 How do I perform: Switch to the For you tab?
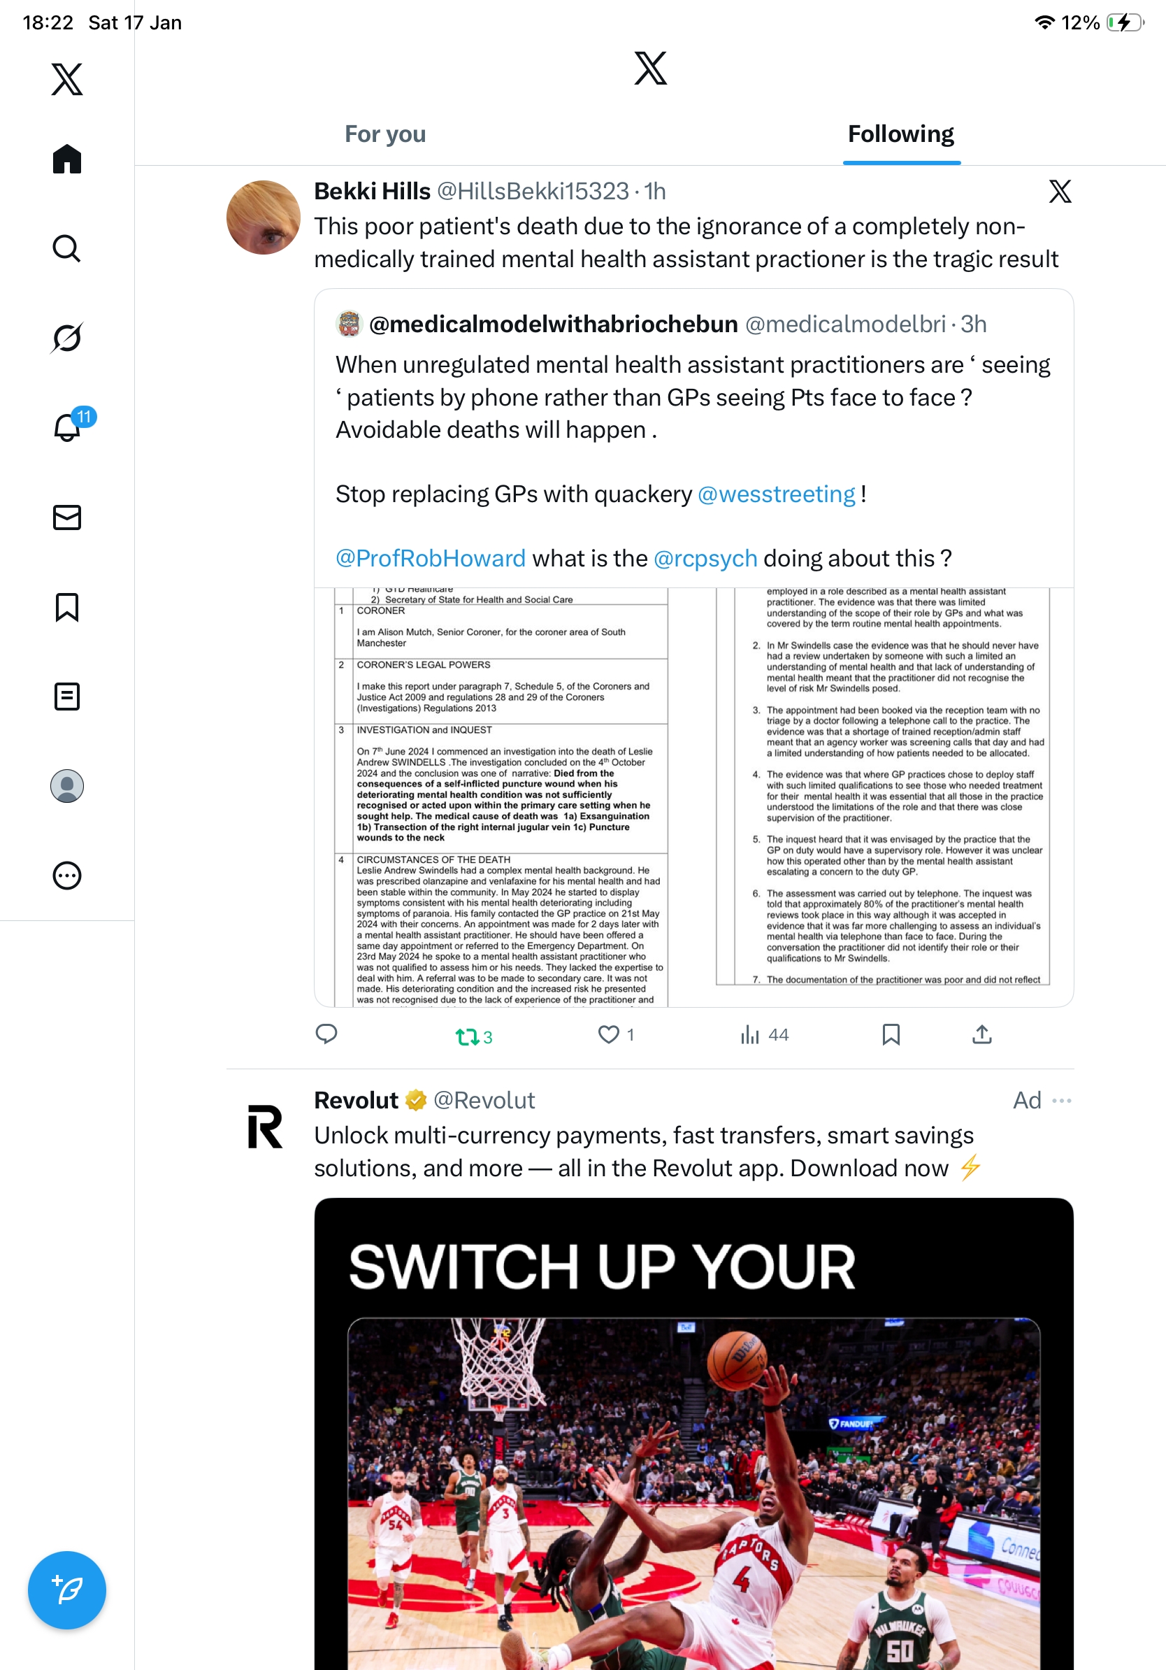click(385, 134)
